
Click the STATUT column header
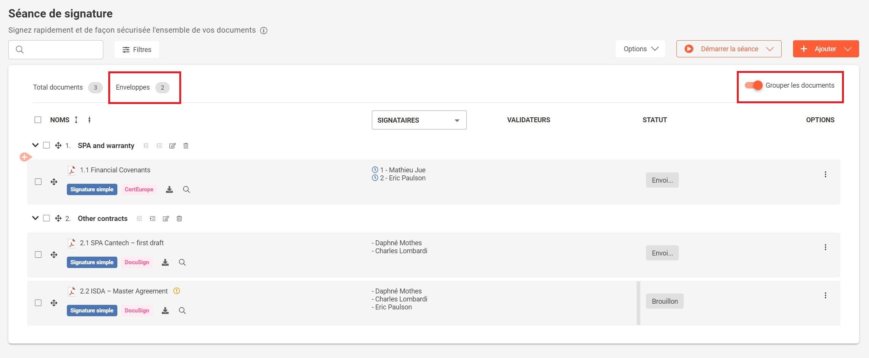pyautogui.click(x=654, y=120)
